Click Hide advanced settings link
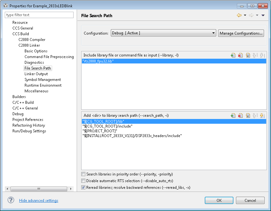Screen dimensions: 271x211 tap(39, 201)
